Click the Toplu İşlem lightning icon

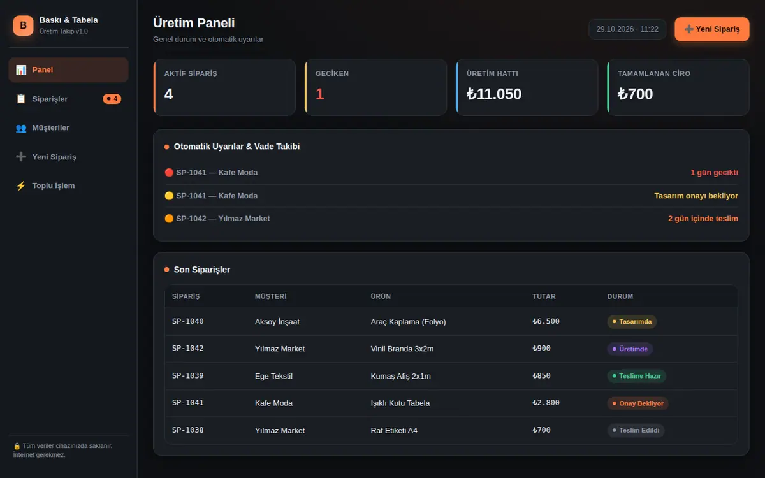21,185
